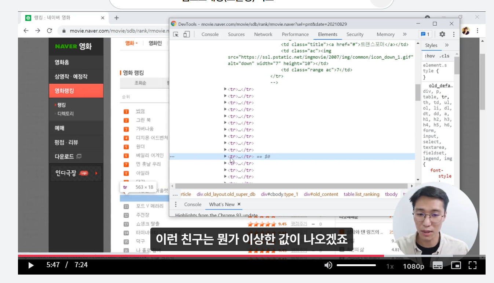Toggle the .cls class editor
This screenshot has width=494, height=283.
(x=444, y=56)
